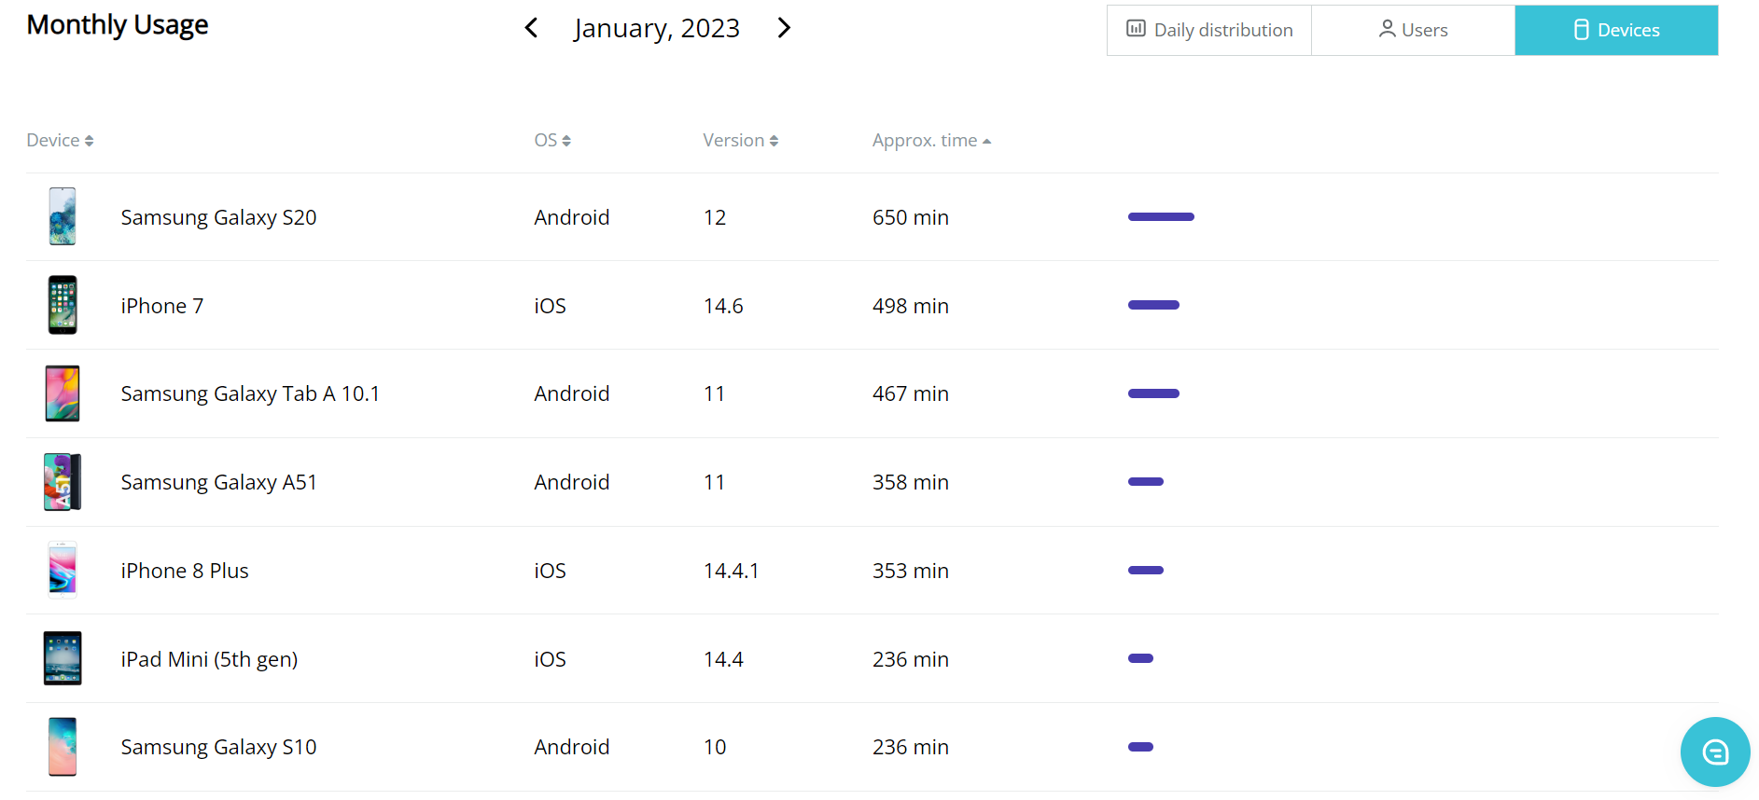This screenshot has width=1759, height=800.
Task: Go to the next month
Action: [784, 28]
